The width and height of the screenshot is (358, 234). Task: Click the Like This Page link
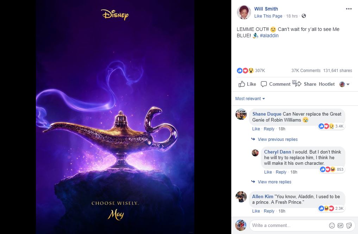pyautogui.click(x=268, y=16)
